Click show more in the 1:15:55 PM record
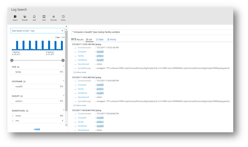The height and width of the screenshot is (147, 248). (x=80, y=72)
